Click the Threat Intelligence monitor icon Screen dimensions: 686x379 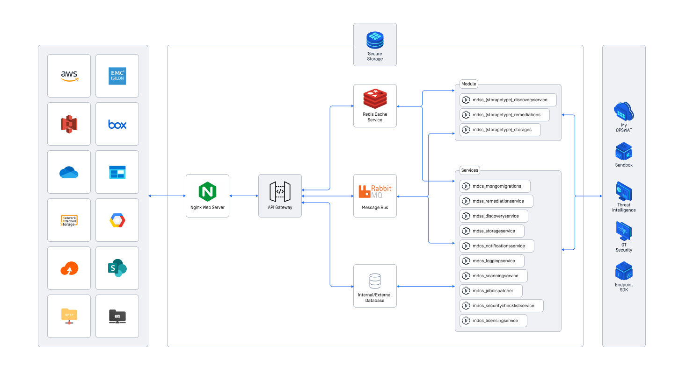(x=624, y=191)
